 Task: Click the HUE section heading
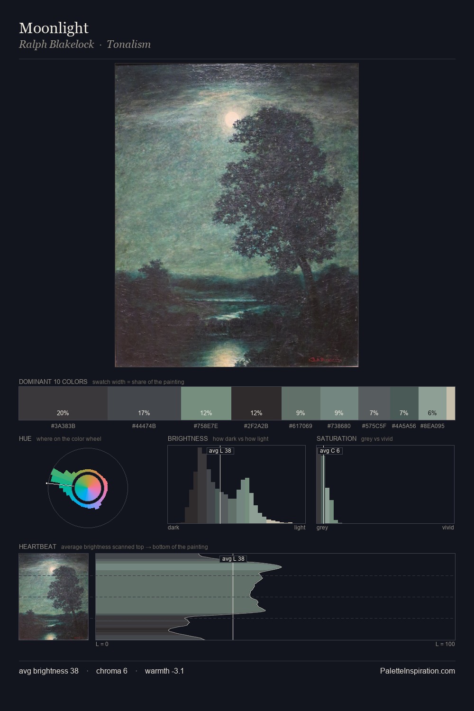[x=25, y=439]
